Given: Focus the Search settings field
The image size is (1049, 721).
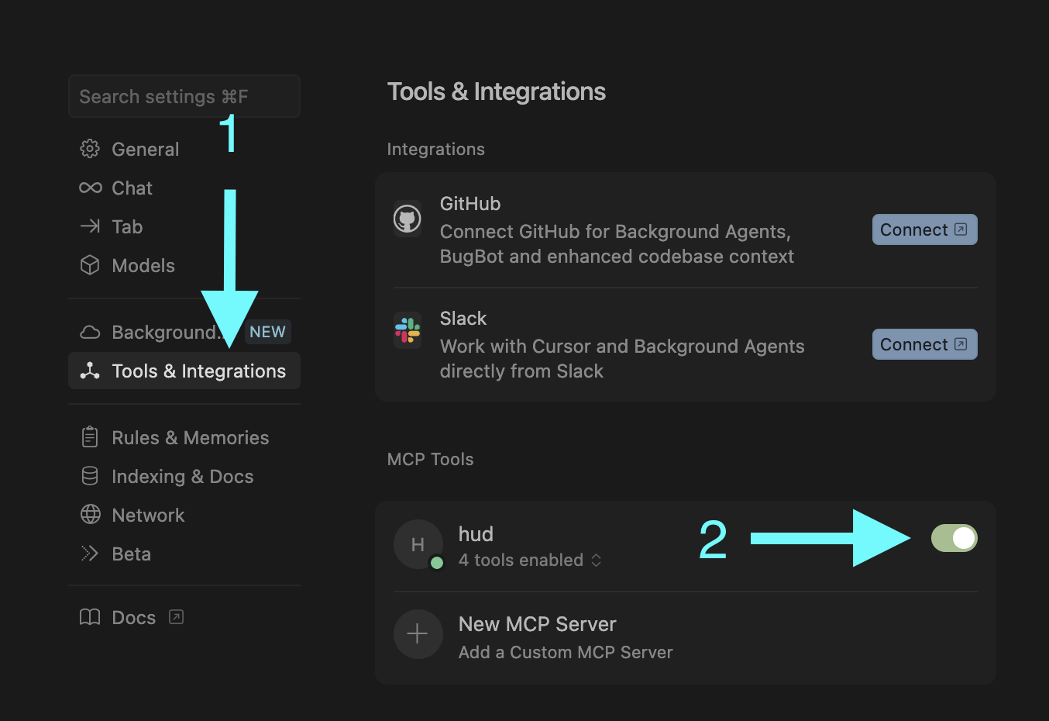Looking at the screenshot, I should (x=184, y=96).
